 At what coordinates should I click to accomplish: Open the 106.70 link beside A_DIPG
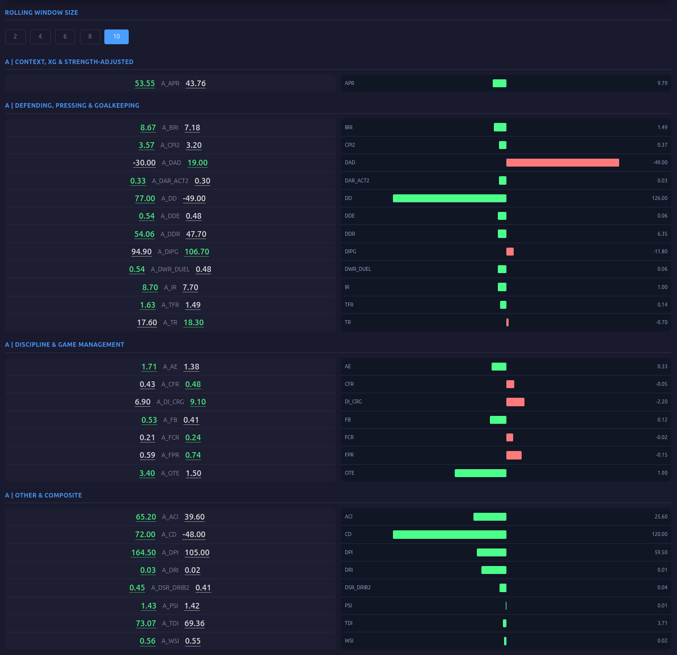196,252
